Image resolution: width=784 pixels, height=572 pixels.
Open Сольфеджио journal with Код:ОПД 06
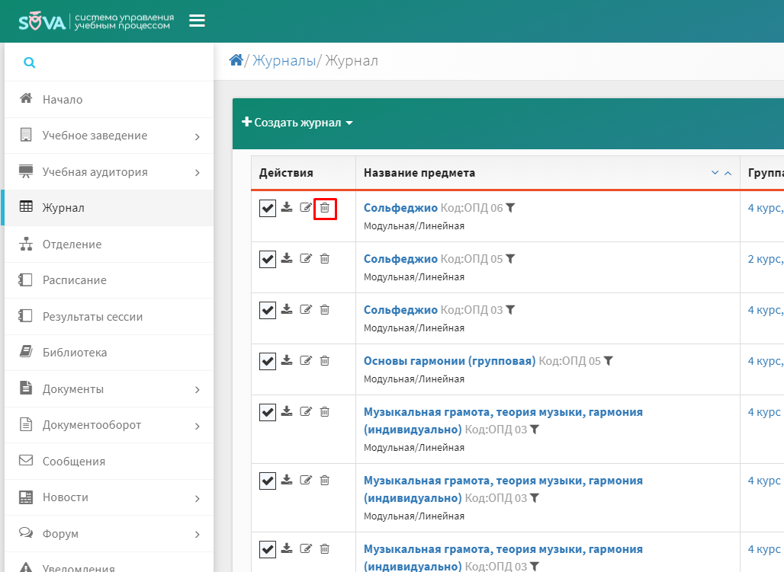(x=400, y=208)
